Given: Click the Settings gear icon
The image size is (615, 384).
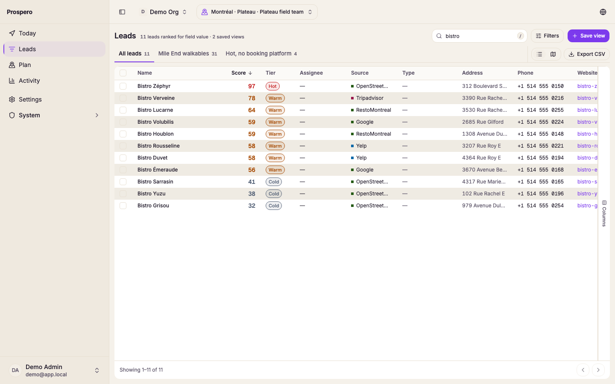Looking at the screenshot, I should (12, 99).
